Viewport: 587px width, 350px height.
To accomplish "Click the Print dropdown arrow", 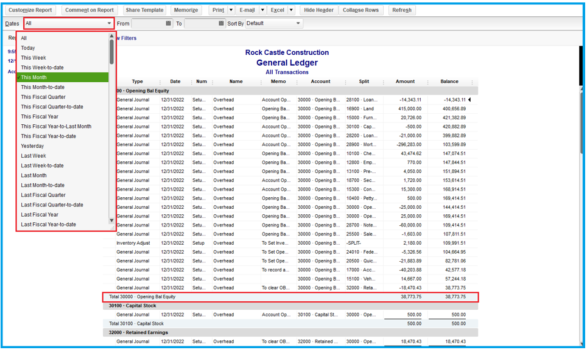I will point(231,10).
